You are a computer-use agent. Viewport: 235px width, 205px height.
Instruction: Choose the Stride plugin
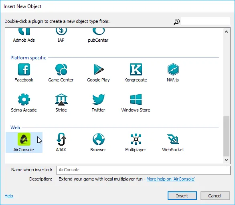click(61, 103)
